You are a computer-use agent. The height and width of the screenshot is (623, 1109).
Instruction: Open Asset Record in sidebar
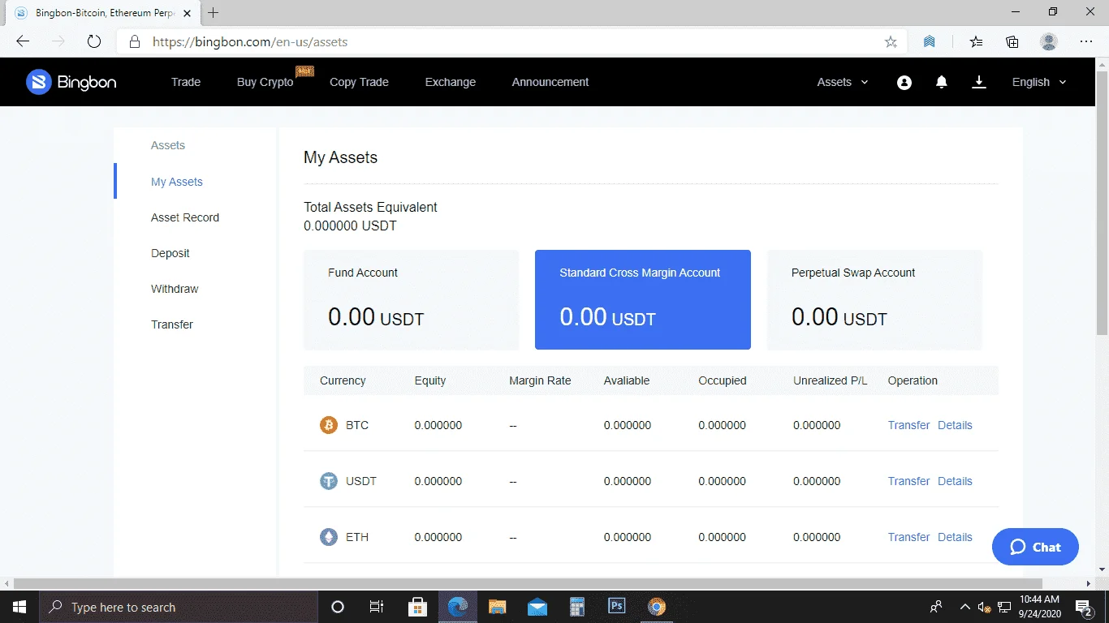point(185,217)
